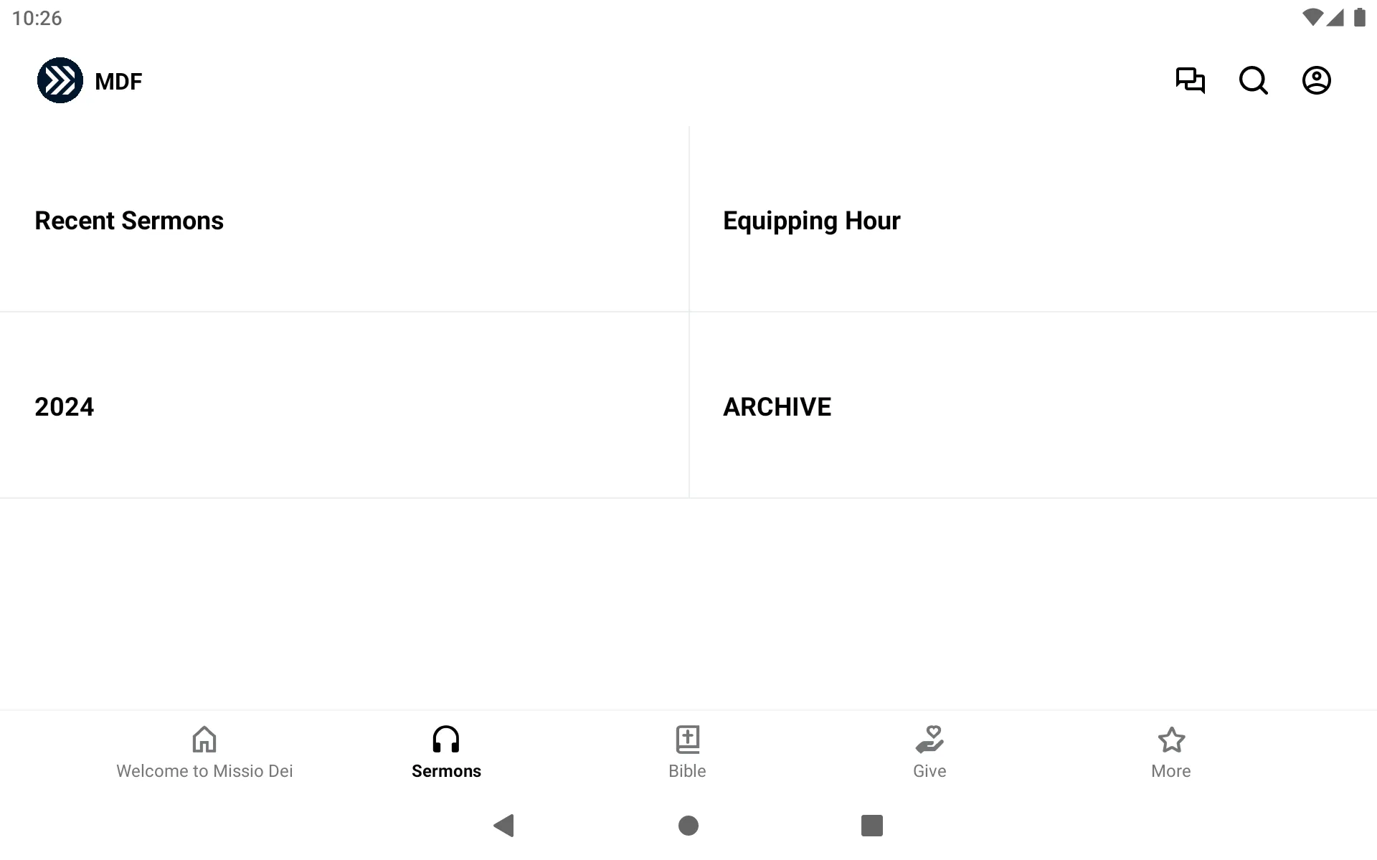This screenshot has width=1377, height=860.
Task: Open the chat or messages icon
Action: 1190,80
